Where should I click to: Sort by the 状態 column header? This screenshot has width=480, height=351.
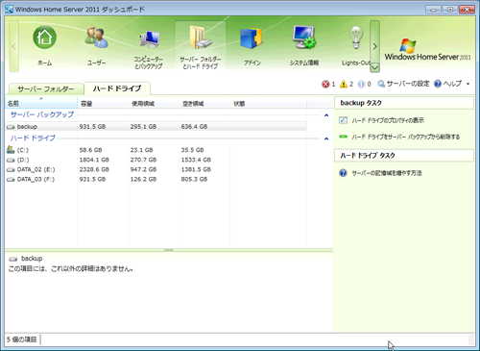coord(268,104)
